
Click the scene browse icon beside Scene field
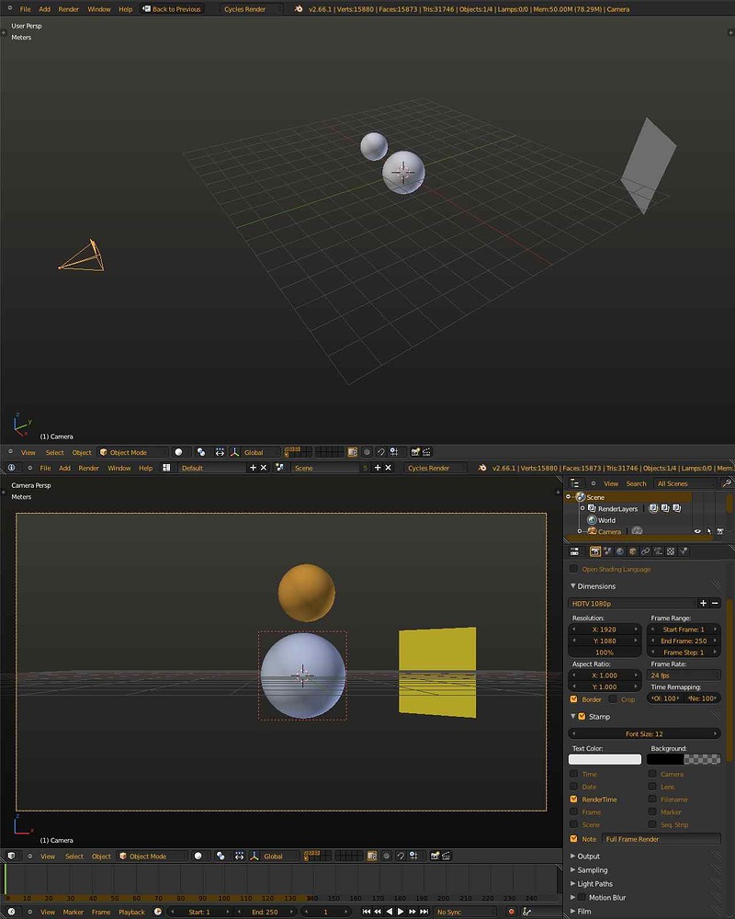(x=279, y=468)
